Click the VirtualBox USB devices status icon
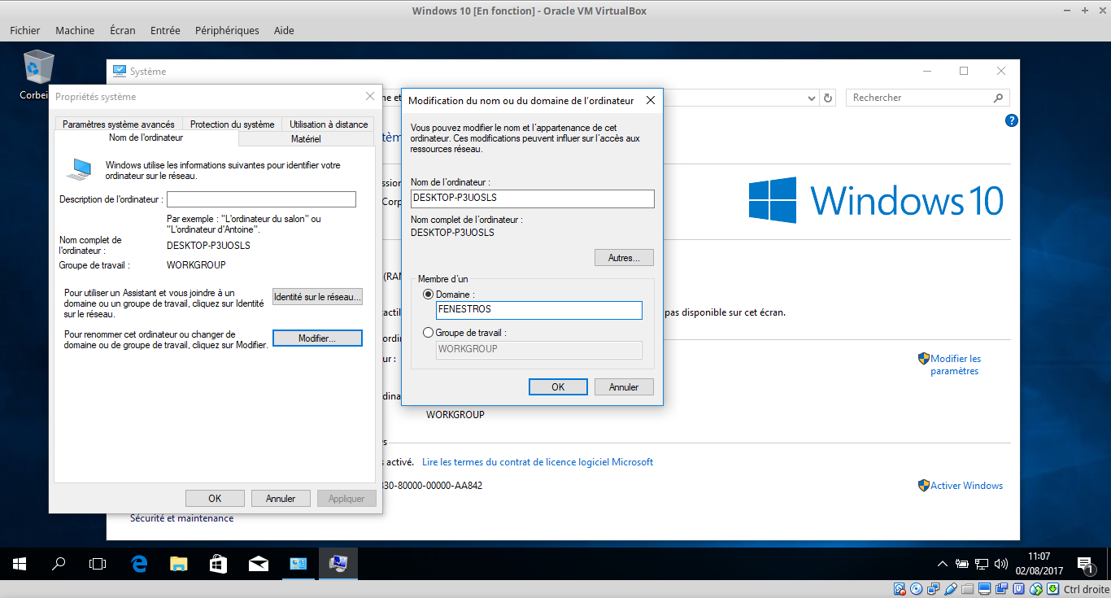This screenshot has height=598, width=1111. 951,589
